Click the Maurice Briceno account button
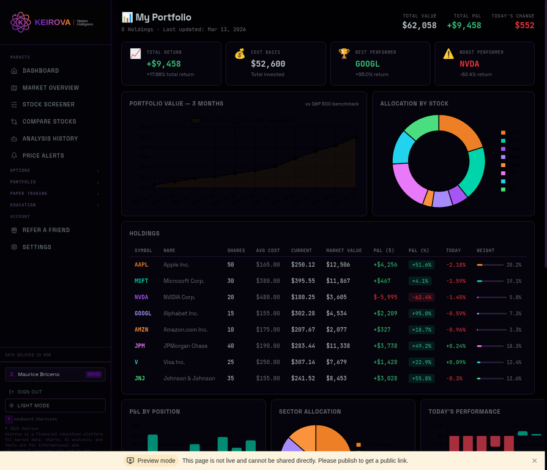Viewport: 547px width, 470px height. [x=55, y=375]
